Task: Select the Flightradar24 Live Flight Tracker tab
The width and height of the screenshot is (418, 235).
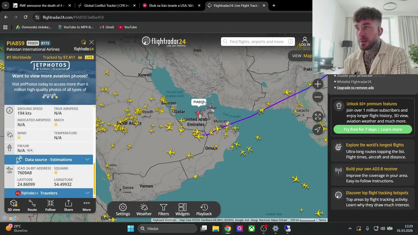Action: [x=236, y=6]
